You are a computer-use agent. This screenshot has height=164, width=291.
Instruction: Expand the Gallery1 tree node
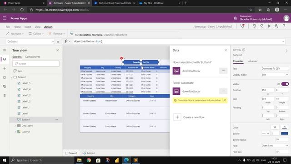pyautogui.click(x=15, y=132)
